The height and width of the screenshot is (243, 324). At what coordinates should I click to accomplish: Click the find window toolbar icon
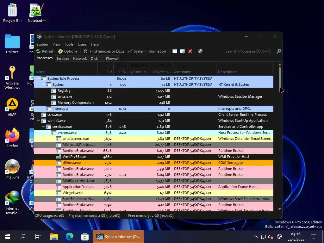point(175,51)
